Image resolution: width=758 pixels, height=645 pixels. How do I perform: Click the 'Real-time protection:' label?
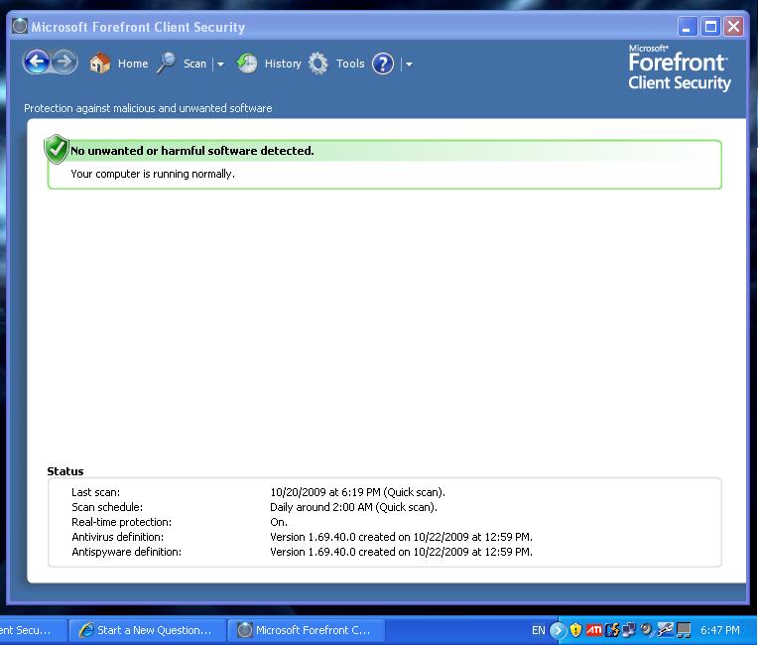(121, 522)
